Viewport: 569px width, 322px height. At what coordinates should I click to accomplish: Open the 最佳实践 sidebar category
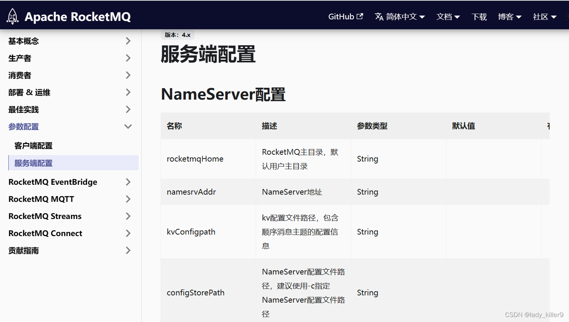pos(24,109)
